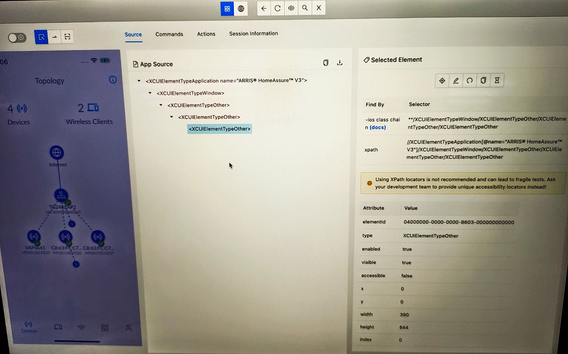This screenshot has height=354, width=568.
Task: Click the ios class chain selector value
Action: (486, 123)
